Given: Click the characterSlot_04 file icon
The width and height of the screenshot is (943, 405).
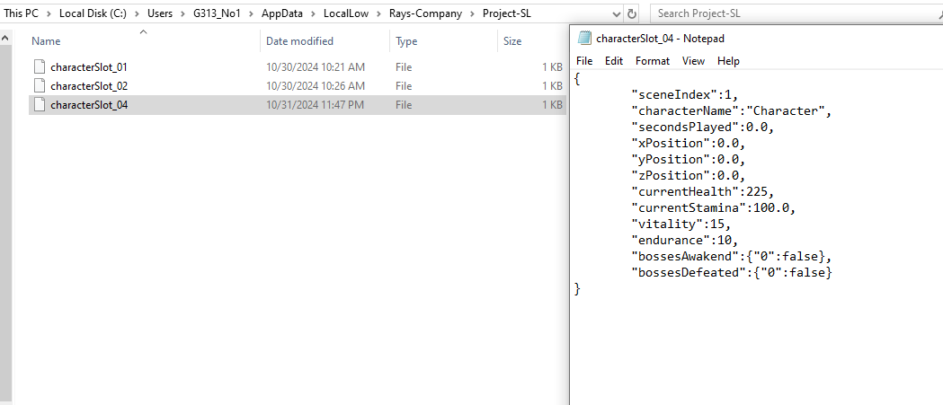Looking at the screenshot, I should [x=40, y=104].
